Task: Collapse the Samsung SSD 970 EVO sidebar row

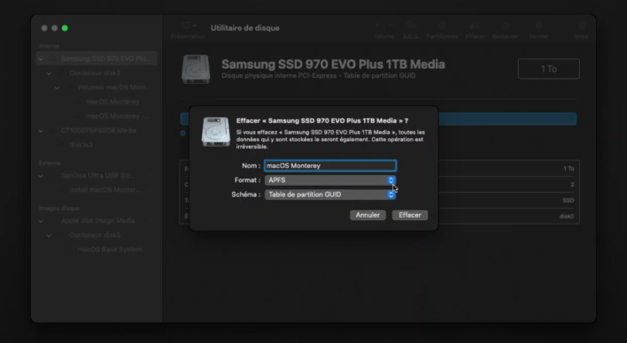Action: [x=41, y=58]
